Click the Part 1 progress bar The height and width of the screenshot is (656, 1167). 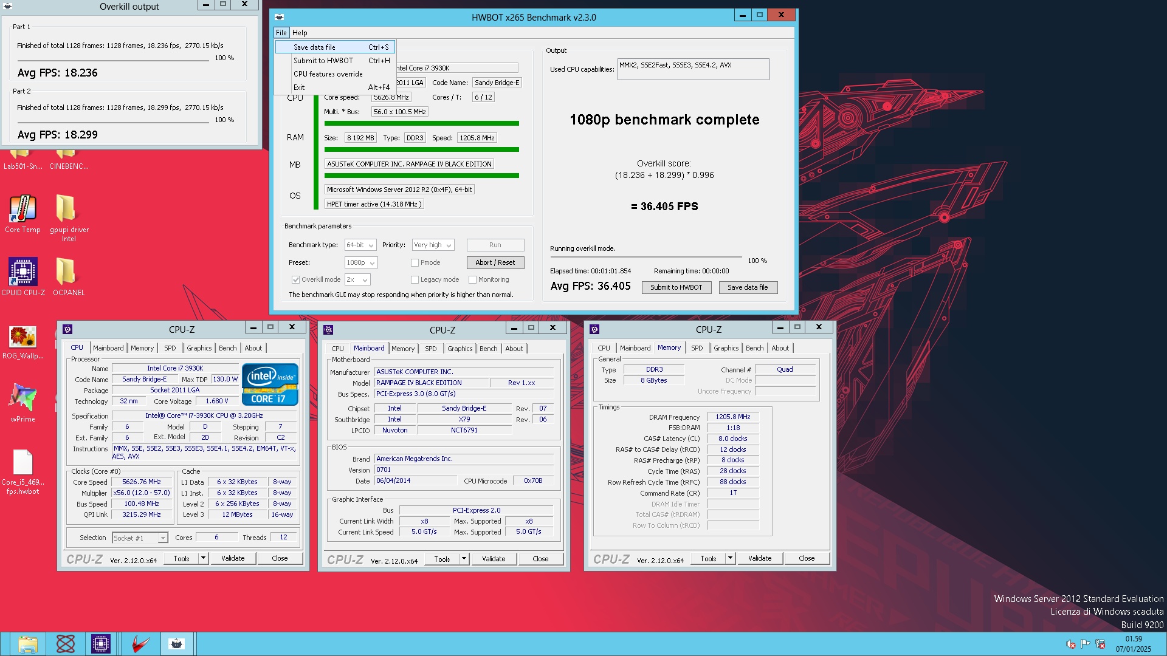[113, 61]
